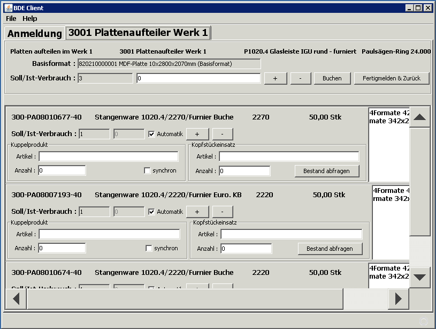This screenshot has height=329, width=436.
Task: Switch to the Anmeldung tab
Action: 35,33
